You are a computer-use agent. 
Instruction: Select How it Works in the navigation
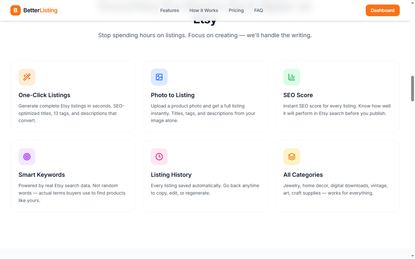tap(204, 10)
